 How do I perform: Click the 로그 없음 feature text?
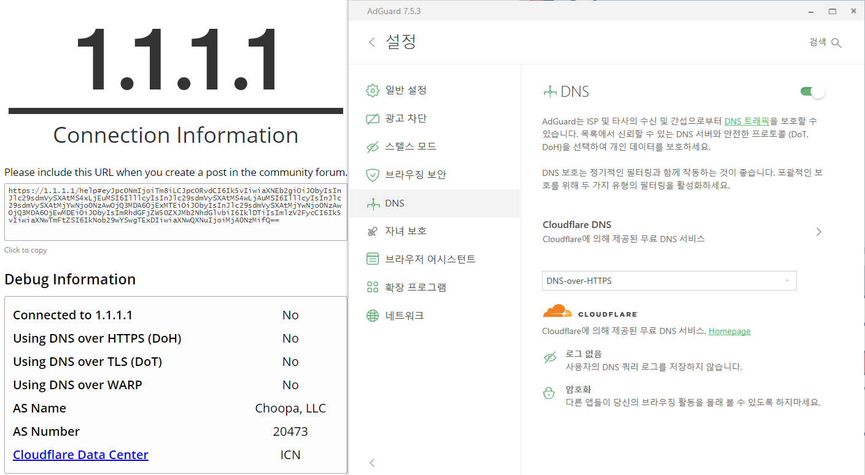tap(583, 354)
